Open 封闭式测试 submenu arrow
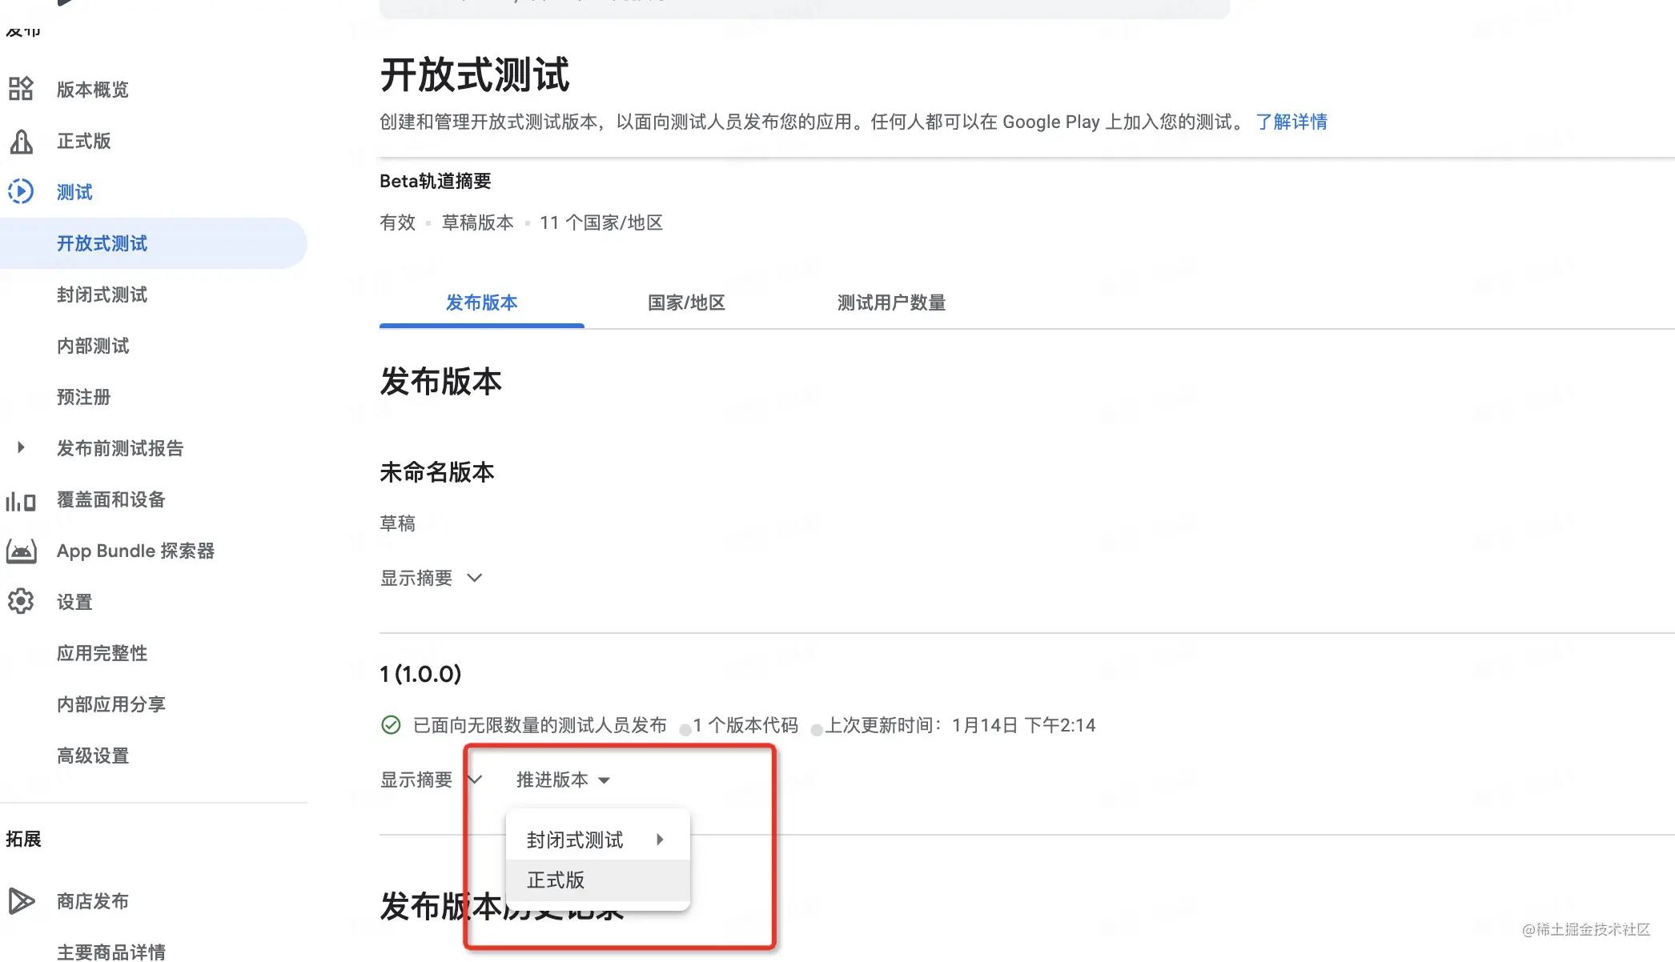This screenshot has width=1675, height=962. tap(661, 839)
